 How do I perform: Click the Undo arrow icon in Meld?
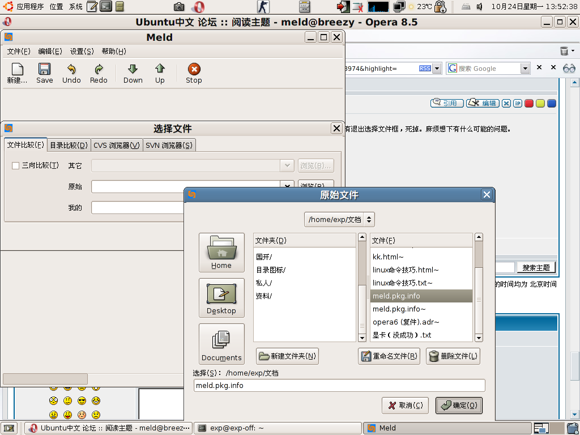pyautogui.click(x=71, y=69)
